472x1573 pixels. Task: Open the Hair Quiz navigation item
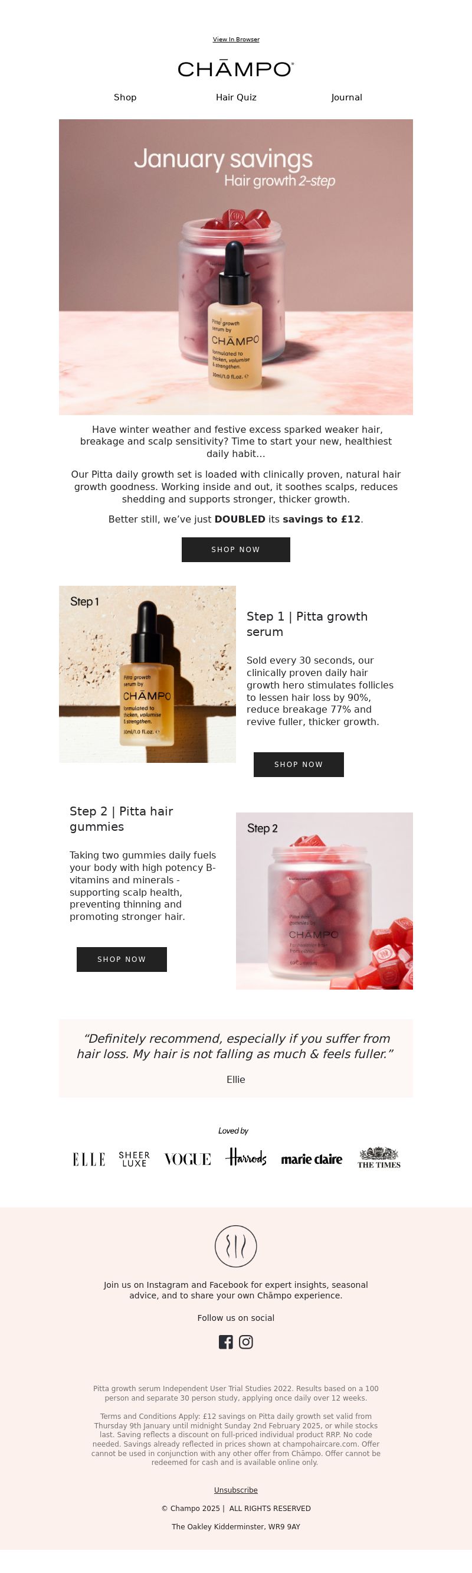pos(236,97)
